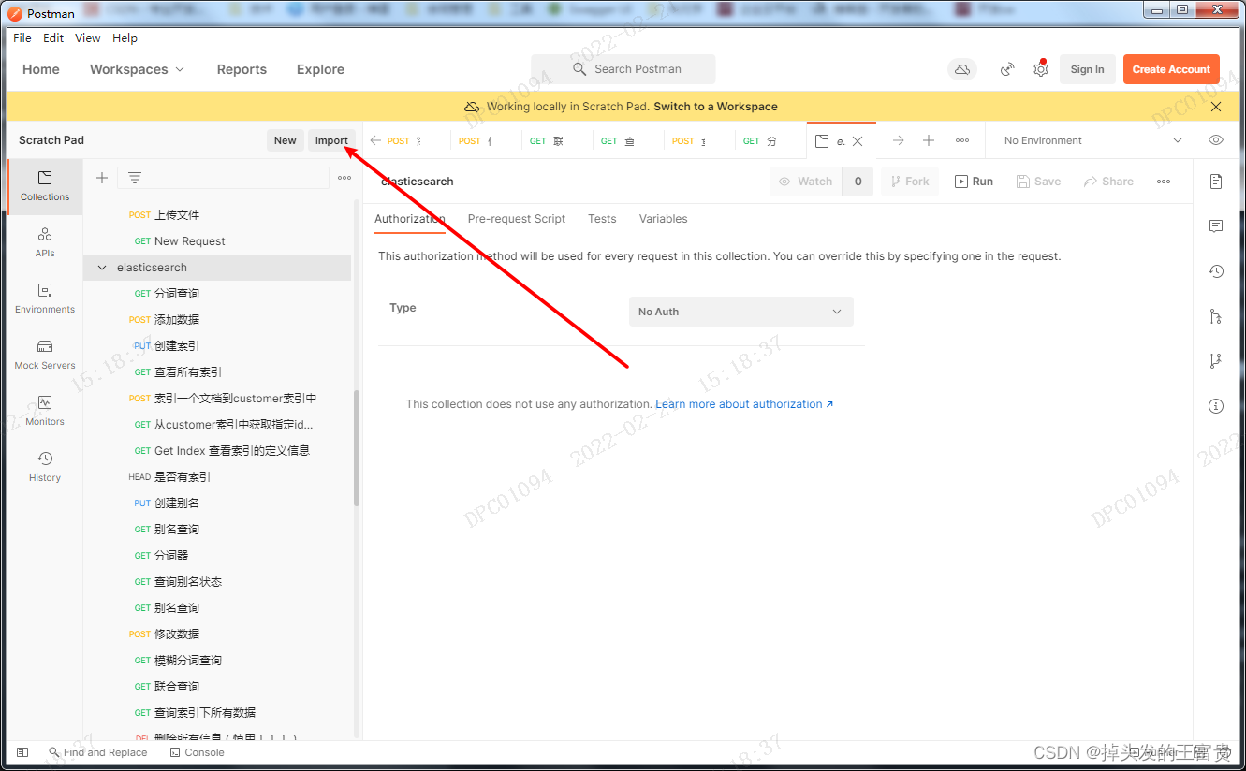1246x771 pixels.
Task: Open the changelog icon in the right sidebar
Action: (1216, 271)
